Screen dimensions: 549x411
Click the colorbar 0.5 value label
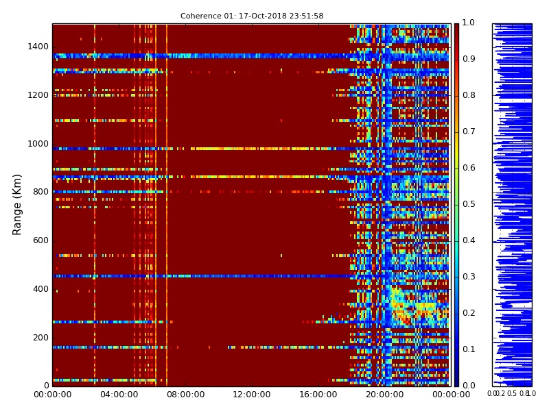(469, 204)
